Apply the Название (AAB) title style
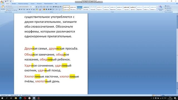Screen dimensions: 178x100 [x=93, y=8]
